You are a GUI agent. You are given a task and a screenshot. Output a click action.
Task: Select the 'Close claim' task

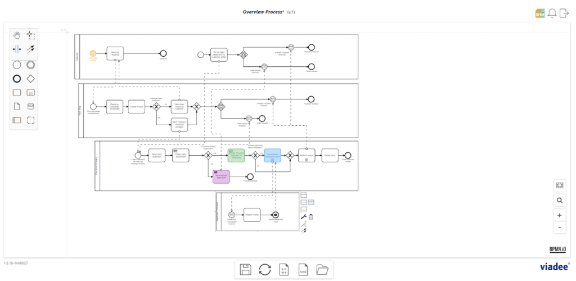click(x=330, y=156)
